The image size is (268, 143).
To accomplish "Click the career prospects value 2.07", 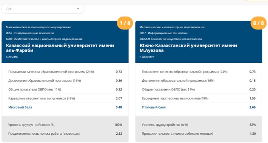I will 119,98.
